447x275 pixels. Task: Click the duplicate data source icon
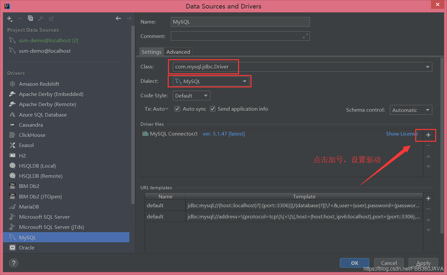pyautogui.click(x=30, y=18)
